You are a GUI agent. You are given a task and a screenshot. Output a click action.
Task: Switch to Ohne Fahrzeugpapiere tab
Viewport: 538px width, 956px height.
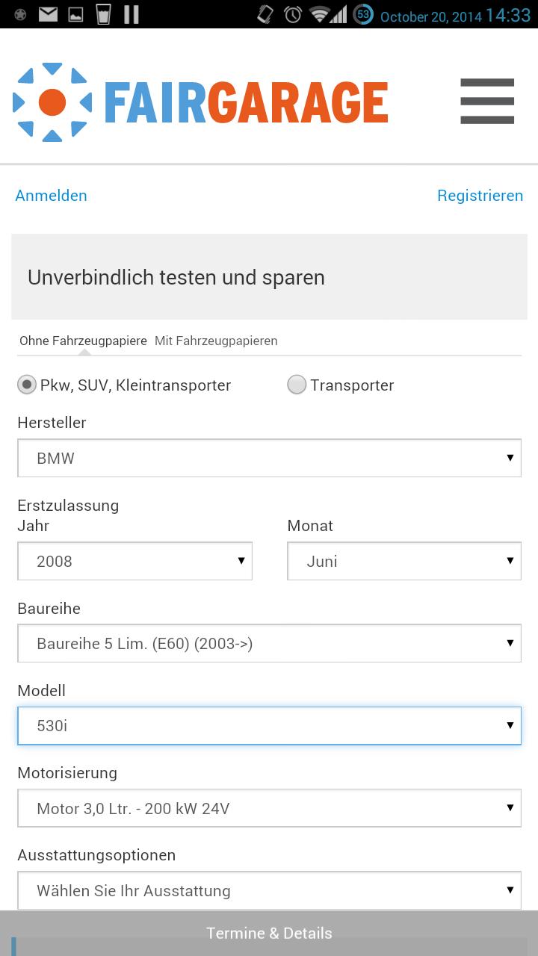point(83,341)
